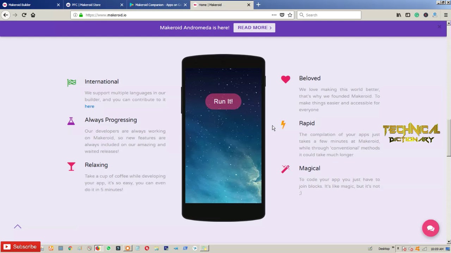Screen dimensions: 451x253
Task: Click the Rapid lightning bolt icon
Action: [x=283, y=124]
